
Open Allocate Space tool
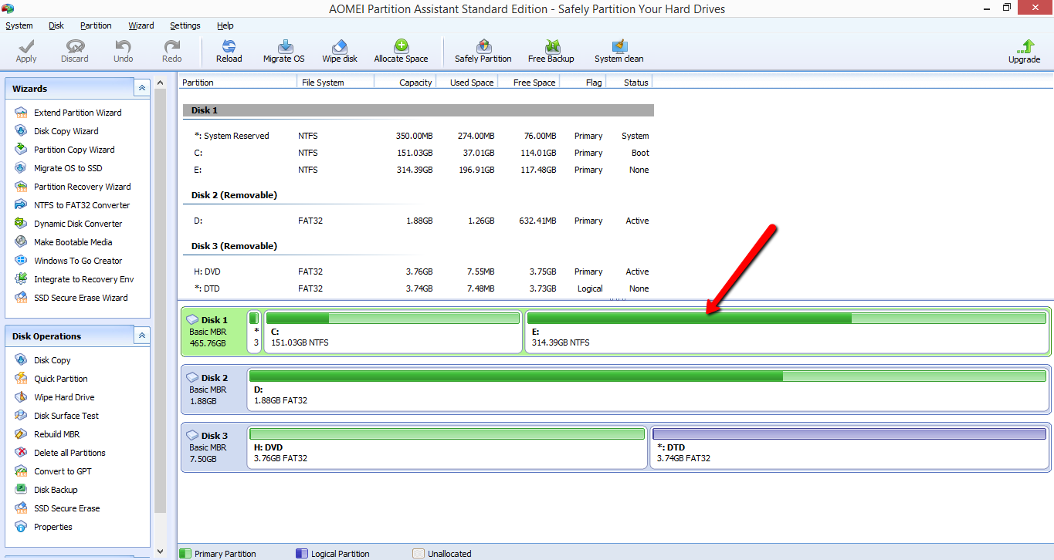tap(401, 52)
